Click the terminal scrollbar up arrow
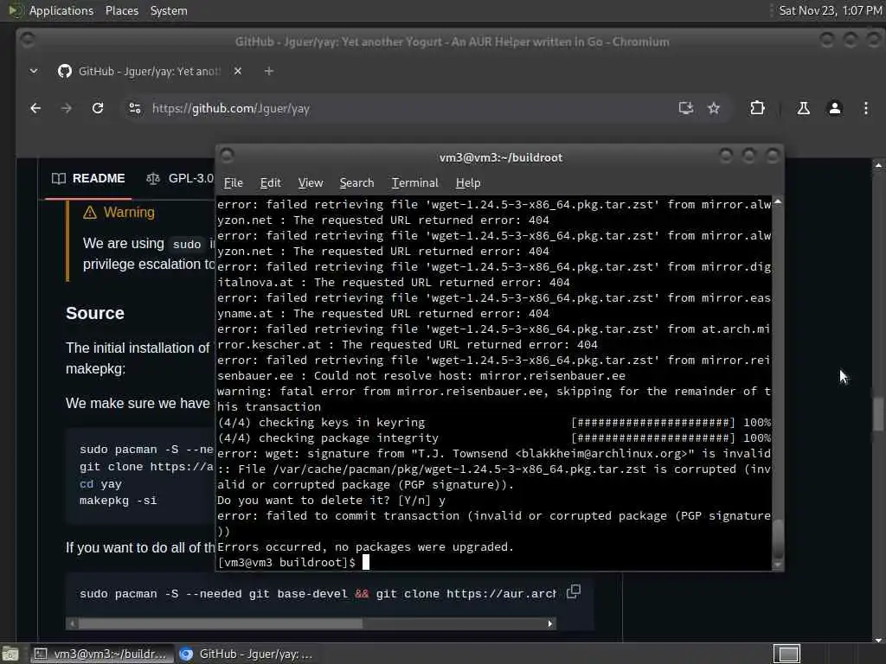This screenshot has width=886, height=664. (778, 201)
